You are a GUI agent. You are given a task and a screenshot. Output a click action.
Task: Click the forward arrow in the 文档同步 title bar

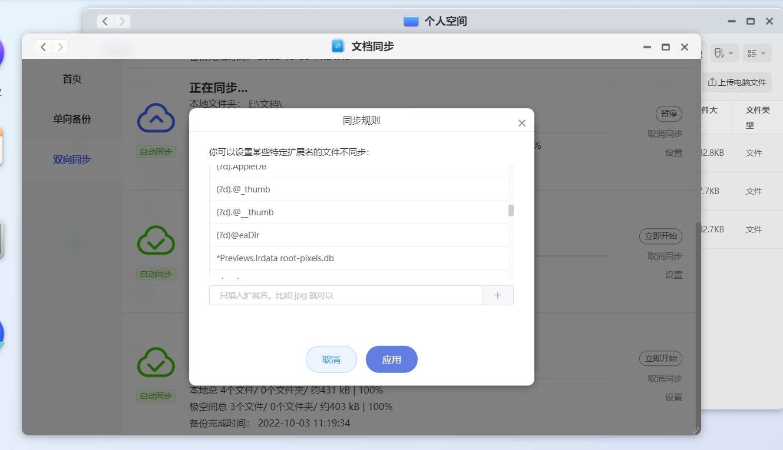61,46
